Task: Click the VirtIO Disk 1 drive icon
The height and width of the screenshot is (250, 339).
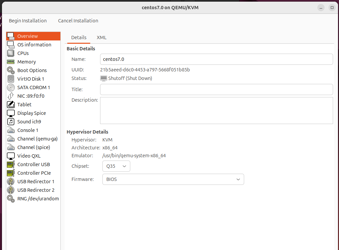Action: click(11, 79)
